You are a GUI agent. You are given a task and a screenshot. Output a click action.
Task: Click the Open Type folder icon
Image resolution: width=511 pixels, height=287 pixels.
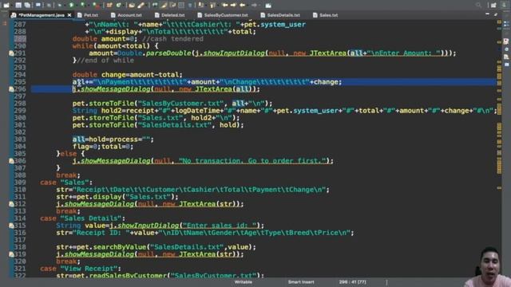[x=131, y=6]
